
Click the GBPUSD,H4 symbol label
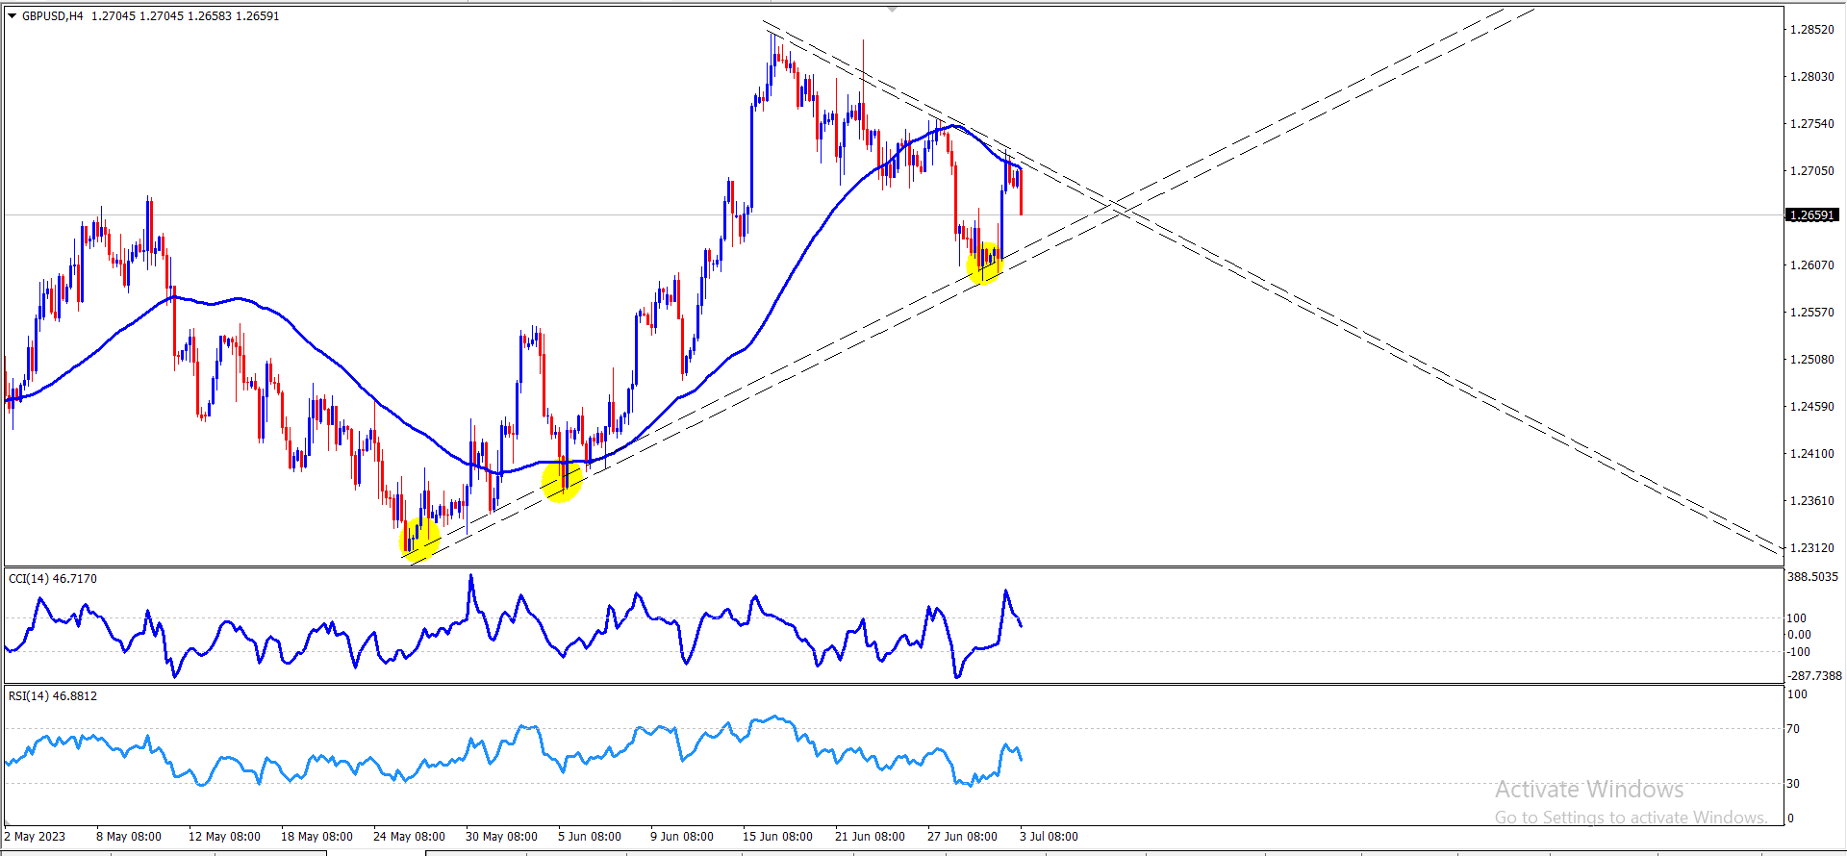point(53,16)
